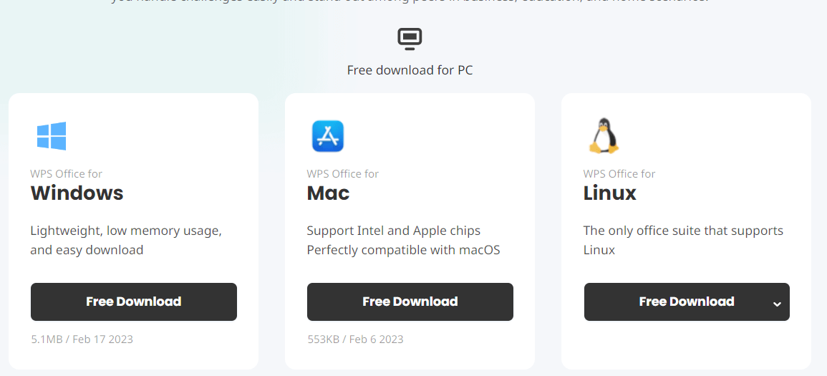
Task: Click the Mac heading
Action: tap(328, 193)
